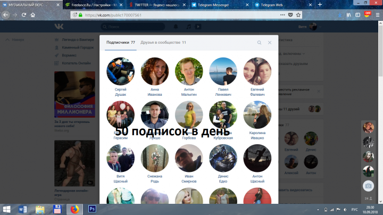Search subscribers with magnifier icon

tap(259, 43)
